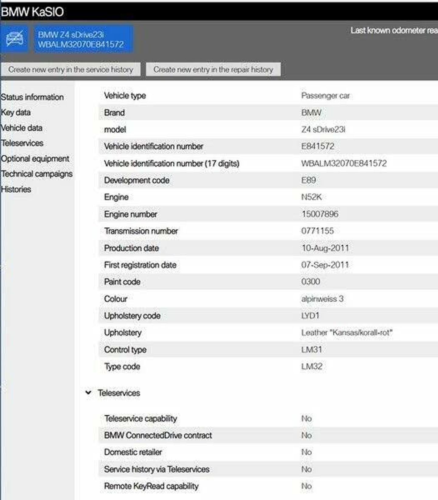Click the Leather Kansas/korall-rot upholstery value
The image size is (438, 500).
pos(347,333)
